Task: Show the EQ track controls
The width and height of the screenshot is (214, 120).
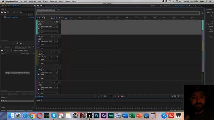Action: coord(44,18)
